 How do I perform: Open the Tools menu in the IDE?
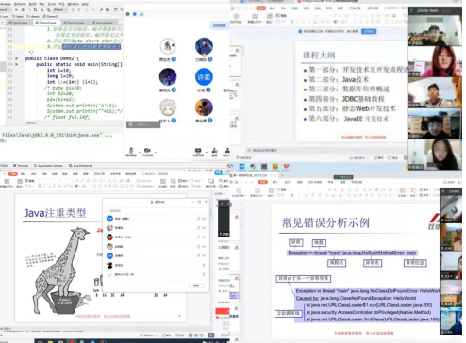pos(52,4)
